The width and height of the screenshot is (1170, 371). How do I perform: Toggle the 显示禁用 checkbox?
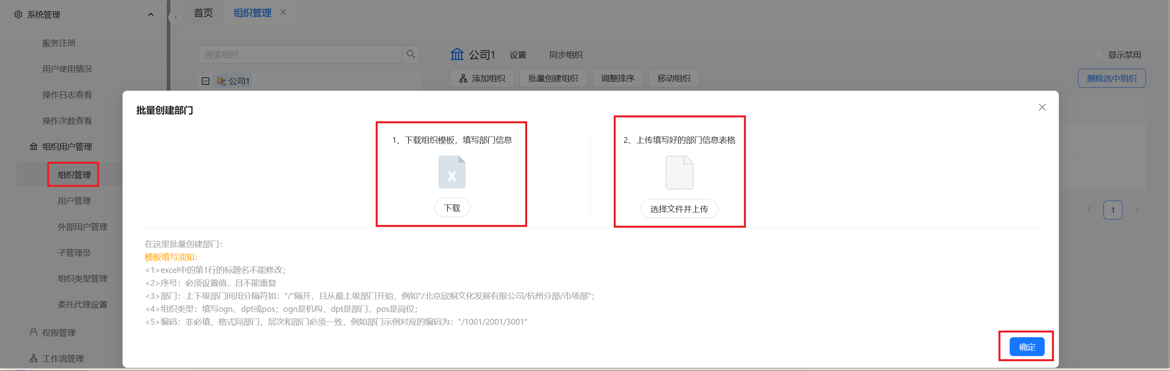tap(1099, 54)
